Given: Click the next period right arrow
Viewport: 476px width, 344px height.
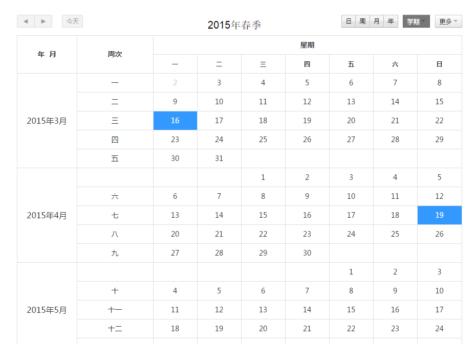Looking at the screenshot, I should (43, 21).
